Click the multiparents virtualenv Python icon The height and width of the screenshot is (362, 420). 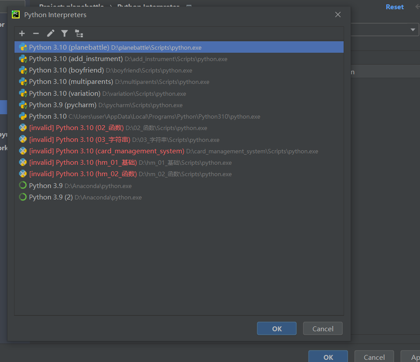click(23, 82)
